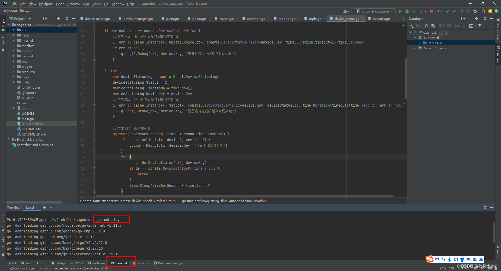
Task: Click the editor vertical scrollbar
Action: point(405,78)
